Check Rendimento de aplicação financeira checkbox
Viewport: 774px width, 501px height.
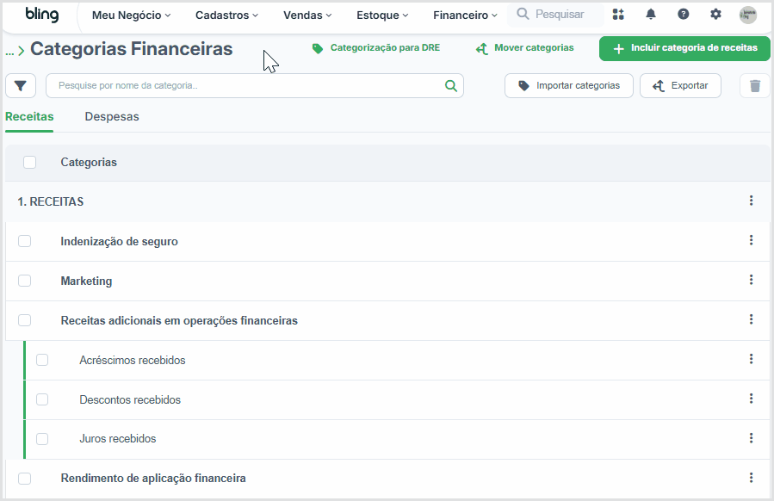pyautogui.click(x=25, y=479)
